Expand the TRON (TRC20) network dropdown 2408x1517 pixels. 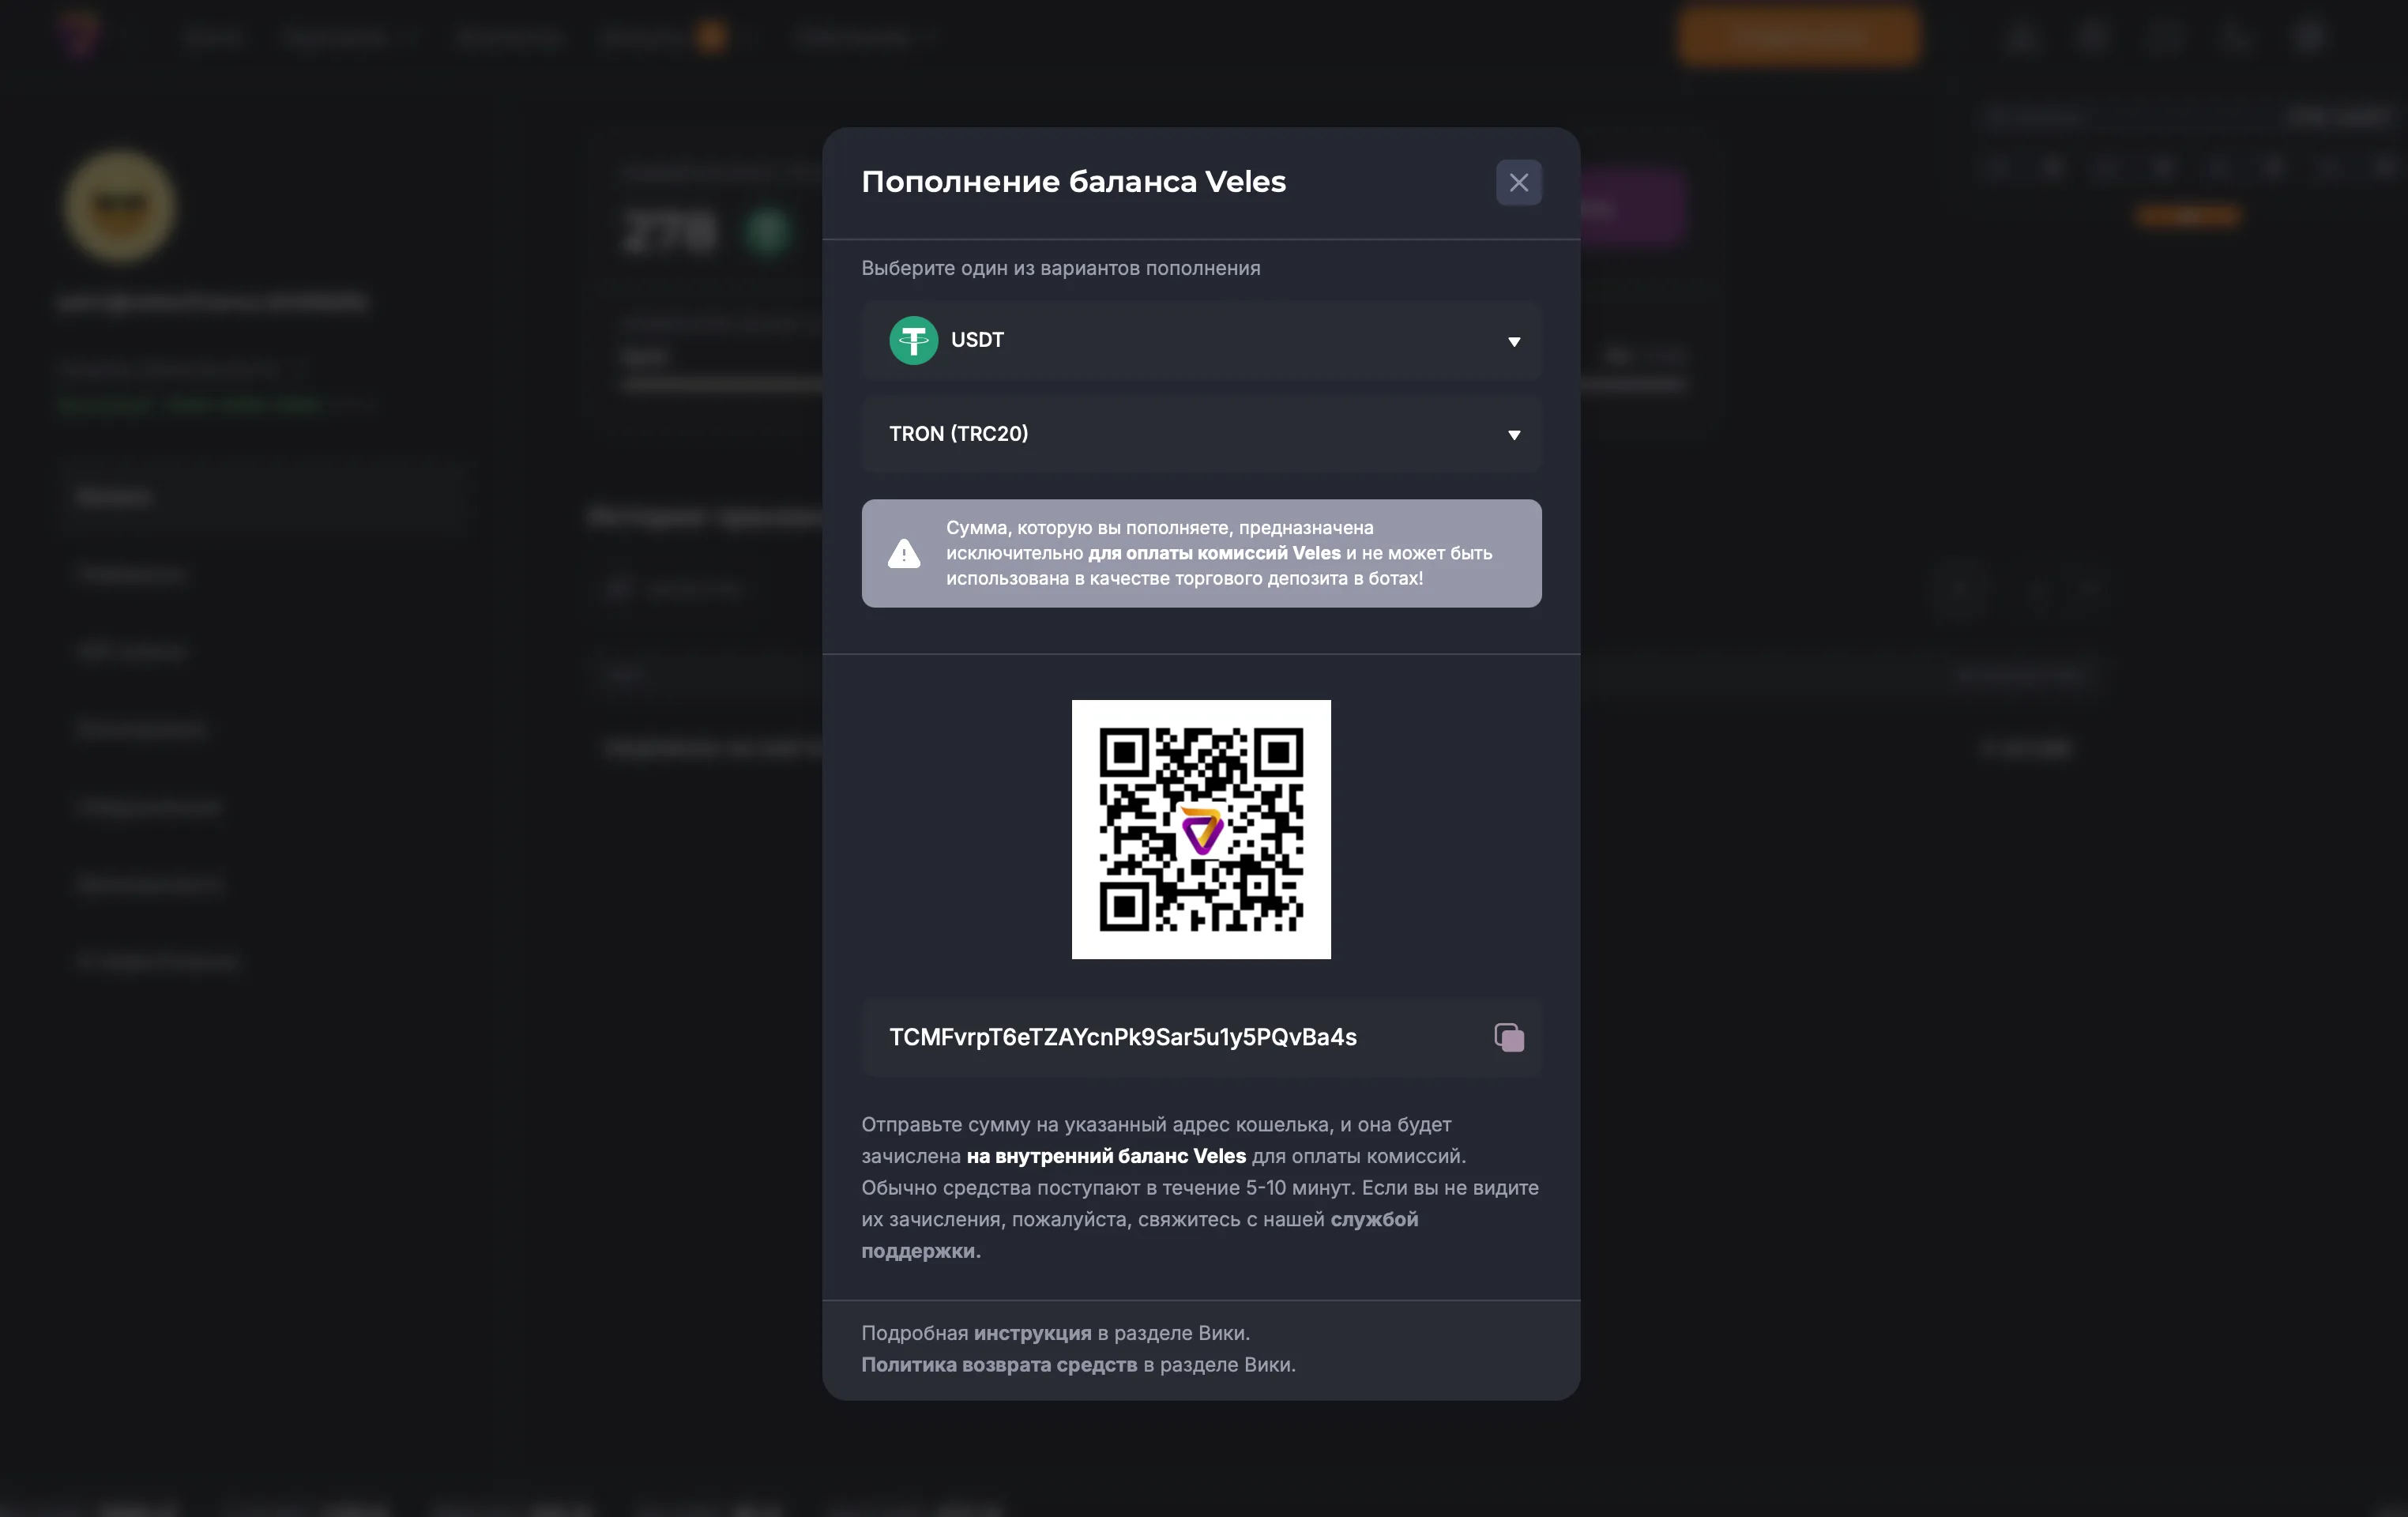(x=1201, y=434)
